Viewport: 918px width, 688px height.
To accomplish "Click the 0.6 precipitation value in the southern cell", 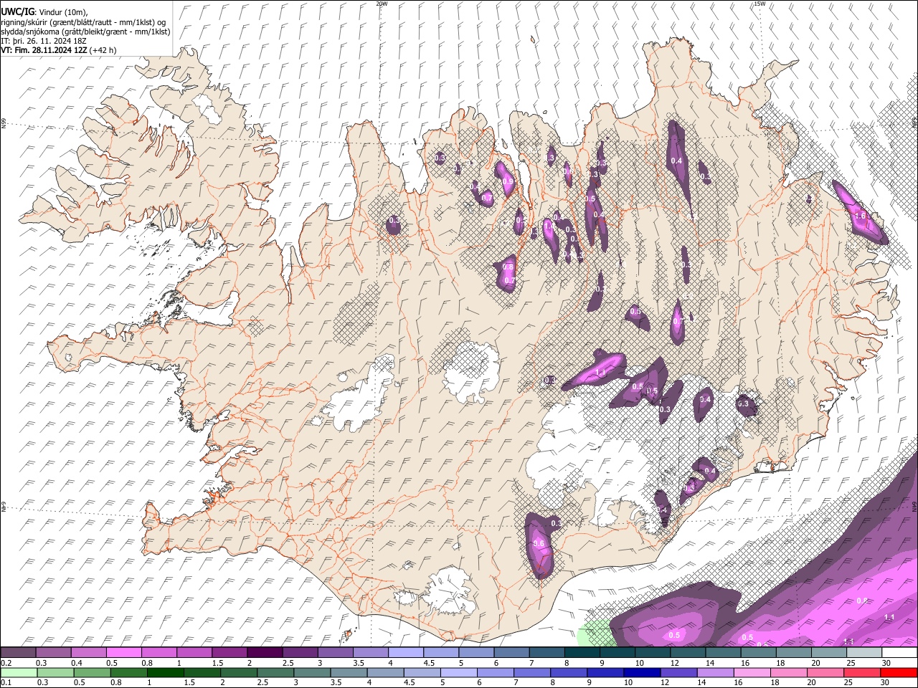I will pos(540,544).
